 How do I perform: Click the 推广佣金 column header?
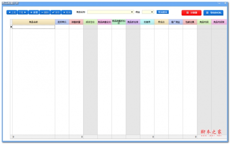[176, 22]
